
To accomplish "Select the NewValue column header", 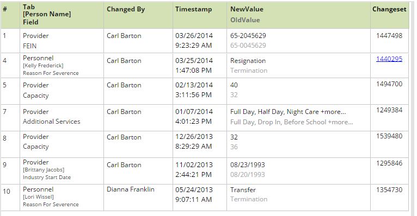I will (247, 9).
